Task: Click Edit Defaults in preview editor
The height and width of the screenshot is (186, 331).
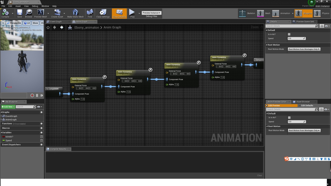Action: (x=307, y=105)
